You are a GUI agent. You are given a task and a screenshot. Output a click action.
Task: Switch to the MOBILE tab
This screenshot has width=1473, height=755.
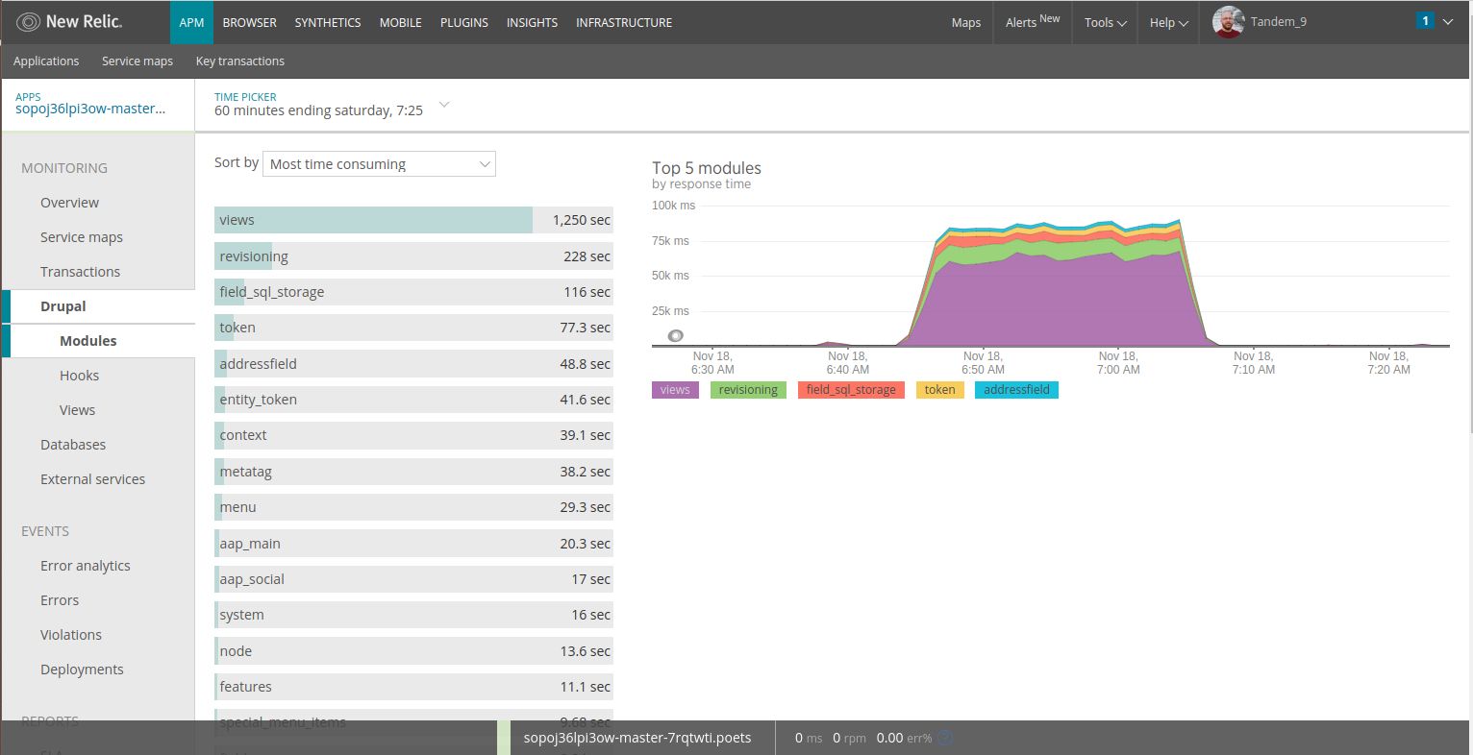(400, 22)
